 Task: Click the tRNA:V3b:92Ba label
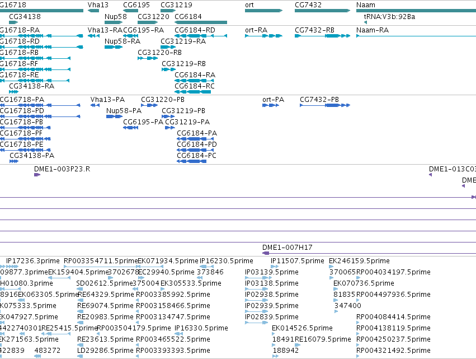[389, 17]
